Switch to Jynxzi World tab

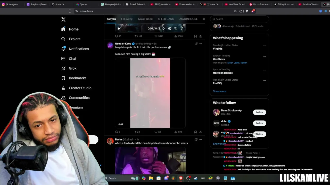(x=145, y=19)
